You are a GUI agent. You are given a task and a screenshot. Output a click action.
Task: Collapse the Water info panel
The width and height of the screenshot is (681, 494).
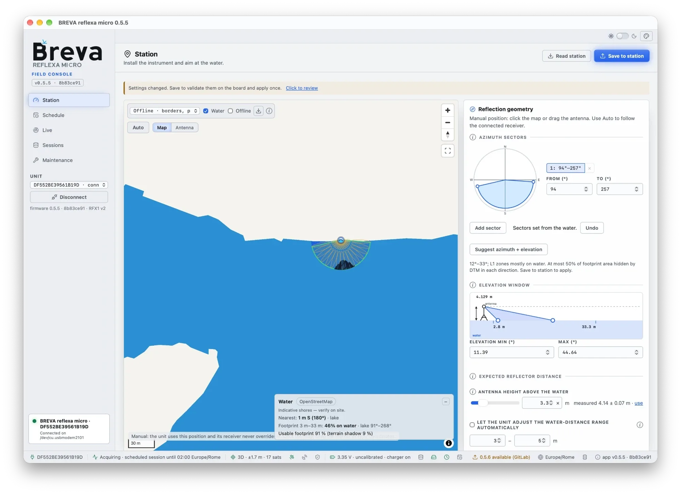click(445, 402)
